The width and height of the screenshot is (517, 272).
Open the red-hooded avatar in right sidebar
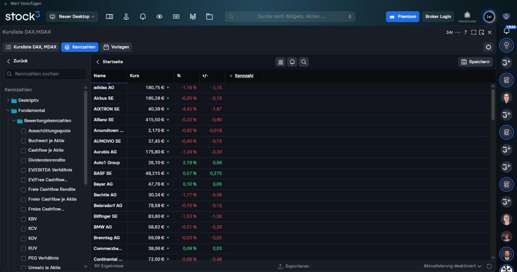point(506,236)
